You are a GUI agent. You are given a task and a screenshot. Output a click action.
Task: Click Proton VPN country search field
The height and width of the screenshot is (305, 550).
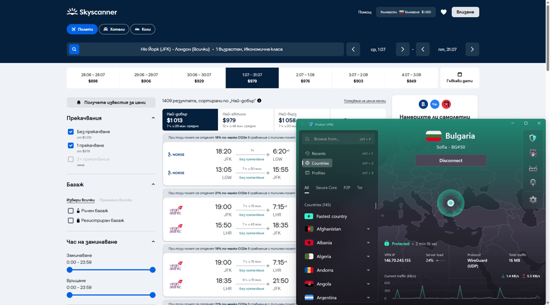[338, 139]
